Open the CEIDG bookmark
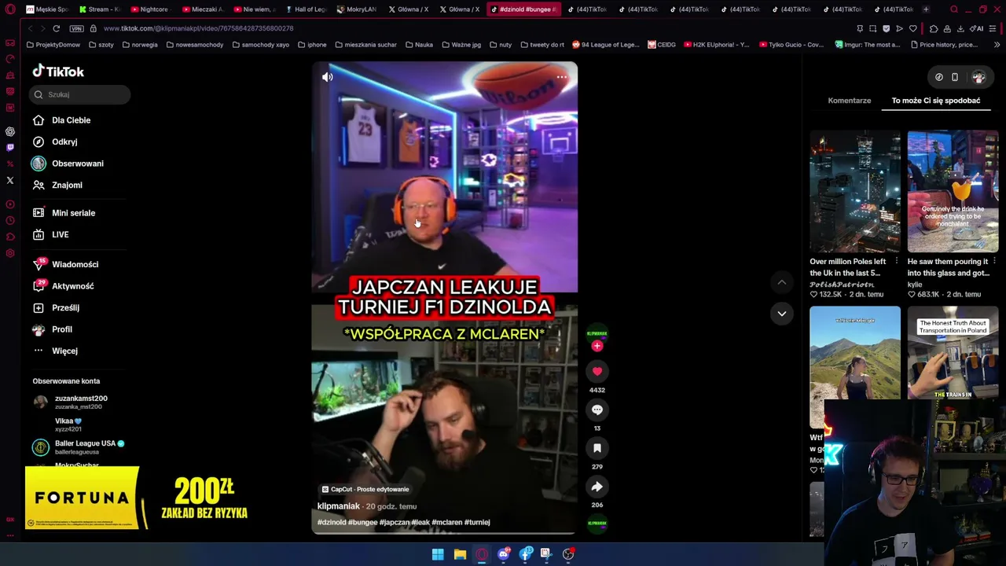 point(662,45)
